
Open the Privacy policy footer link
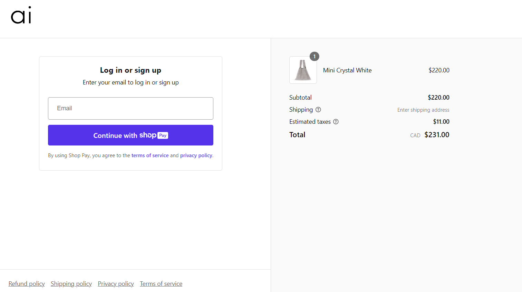(116, 284)
